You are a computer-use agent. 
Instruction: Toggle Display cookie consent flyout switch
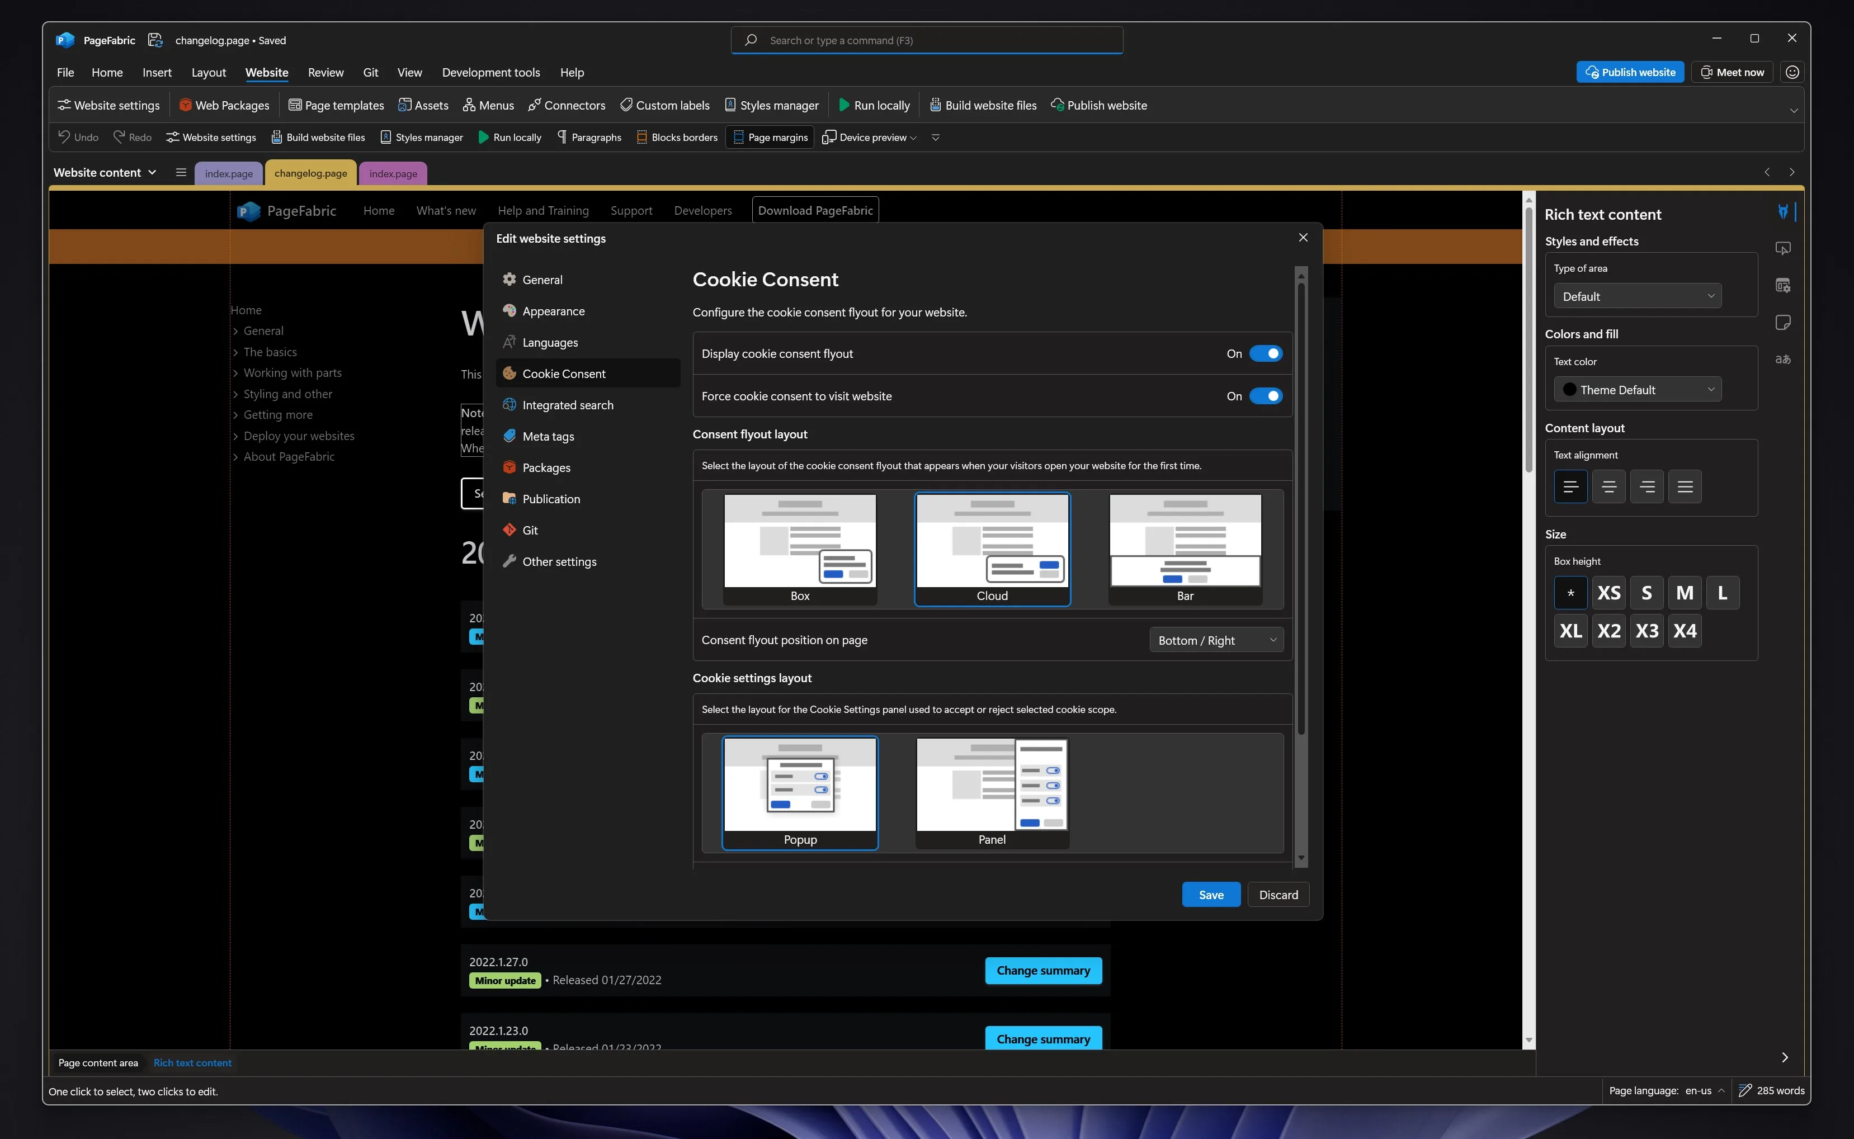click(x=1266, y=353)
